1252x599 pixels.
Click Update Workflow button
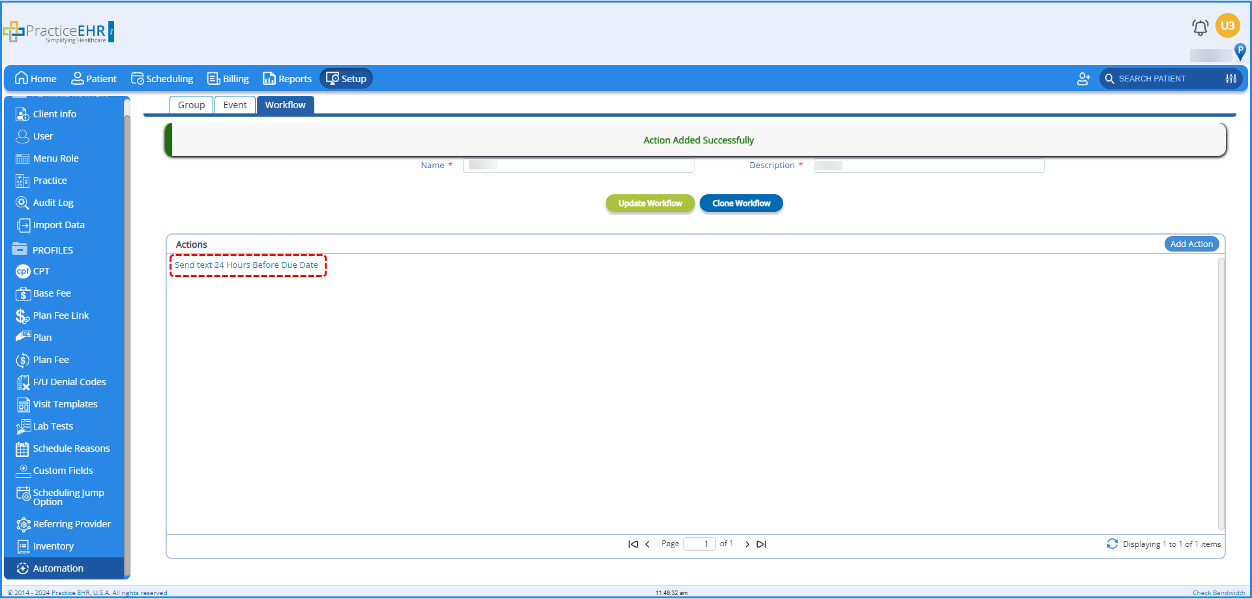click(x=650, y=203)
